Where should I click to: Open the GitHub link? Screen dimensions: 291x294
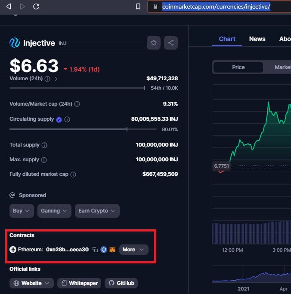click(x=121, y=283)
